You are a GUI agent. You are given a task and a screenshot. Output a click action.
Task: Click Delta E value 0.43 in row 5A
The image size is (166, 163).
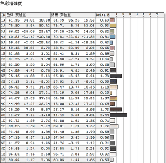pos(105,43)
